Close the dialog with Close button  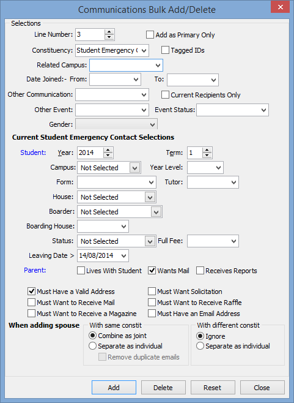coord(262,387)
